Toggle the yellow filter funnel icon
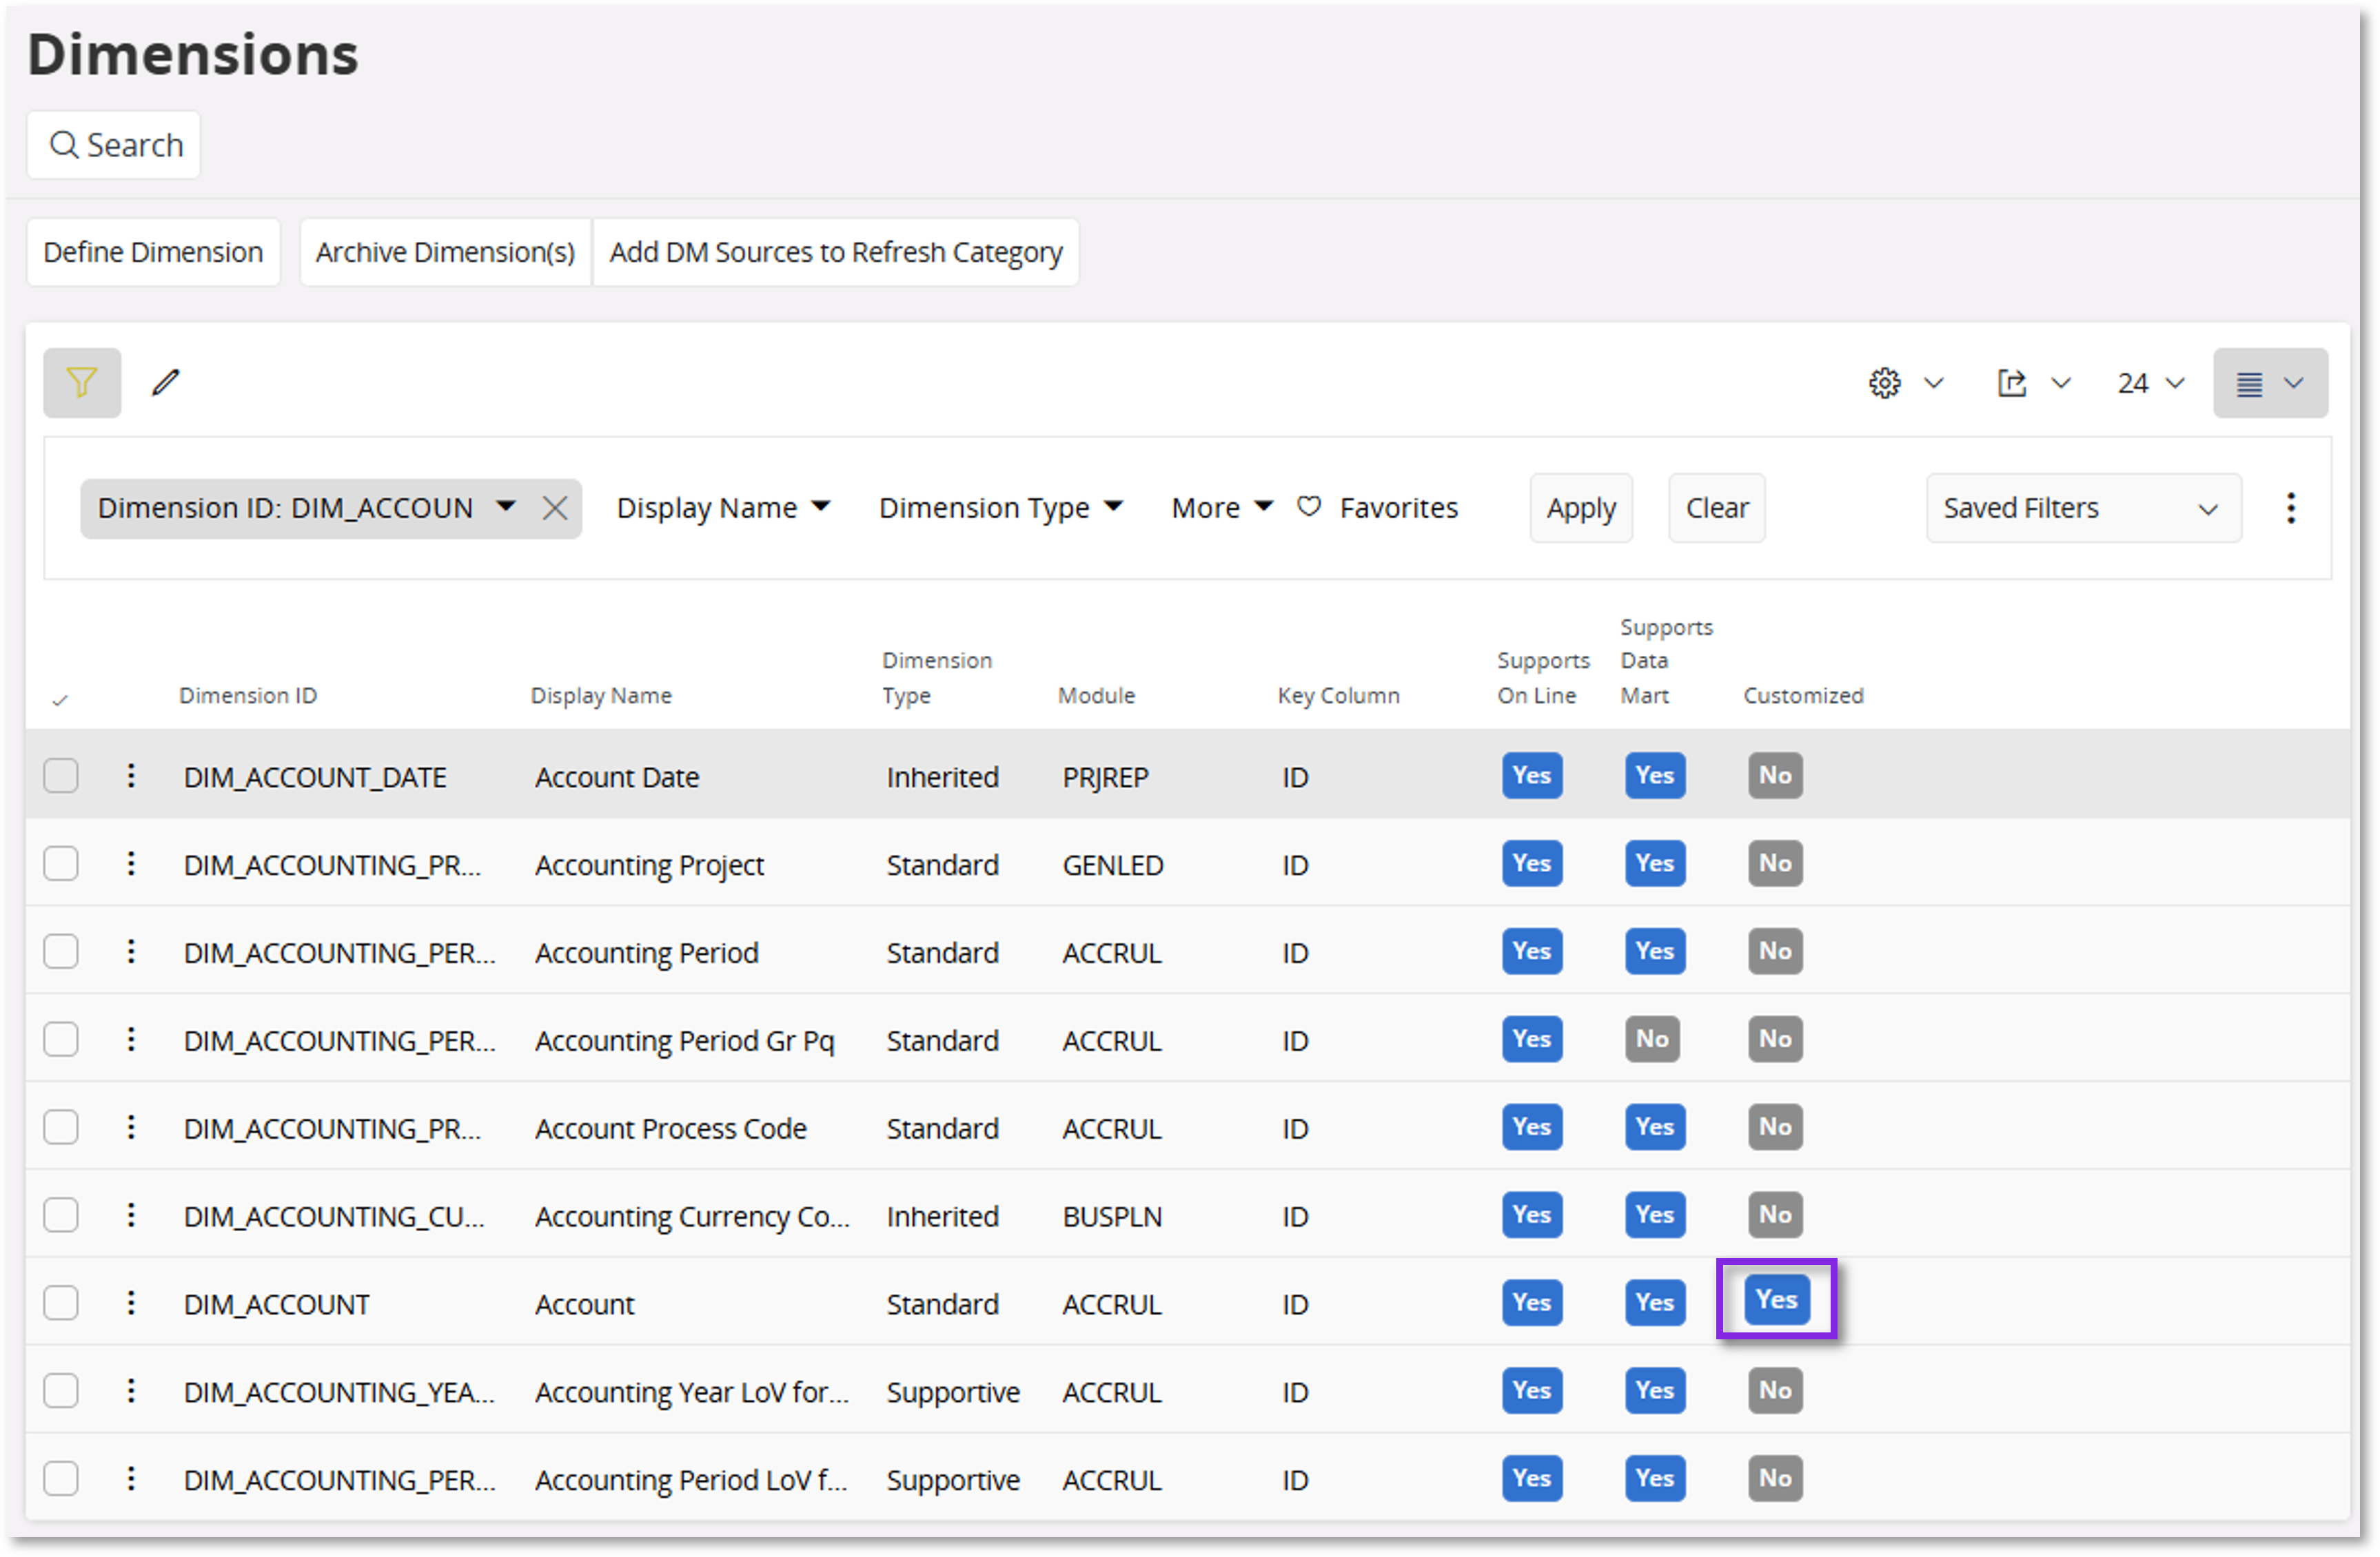 (82, 383)
